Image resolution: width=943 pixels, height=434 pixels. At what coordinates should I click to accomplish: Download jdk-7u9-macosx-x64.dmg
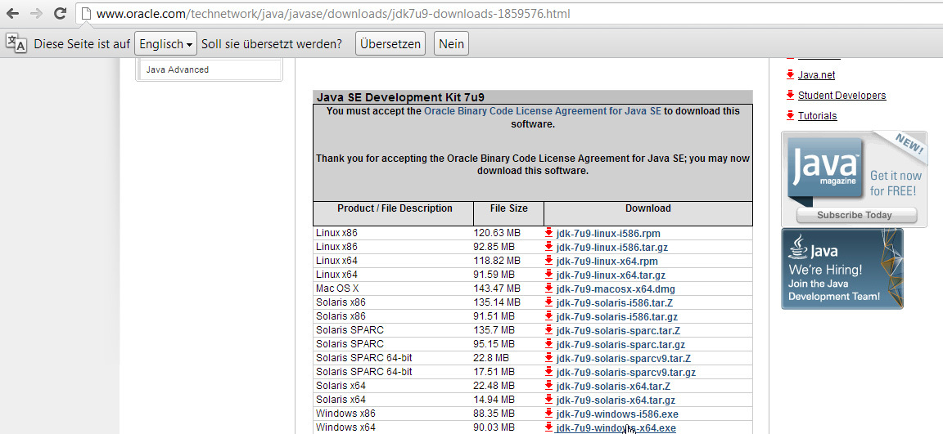coord(616,289)
